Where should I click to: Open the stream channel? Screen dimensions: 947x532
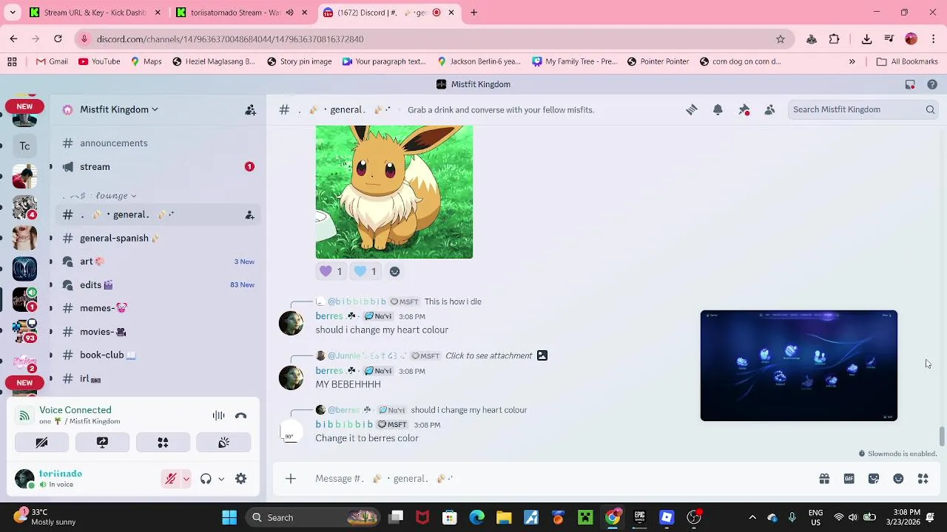(x=95, y=166)
